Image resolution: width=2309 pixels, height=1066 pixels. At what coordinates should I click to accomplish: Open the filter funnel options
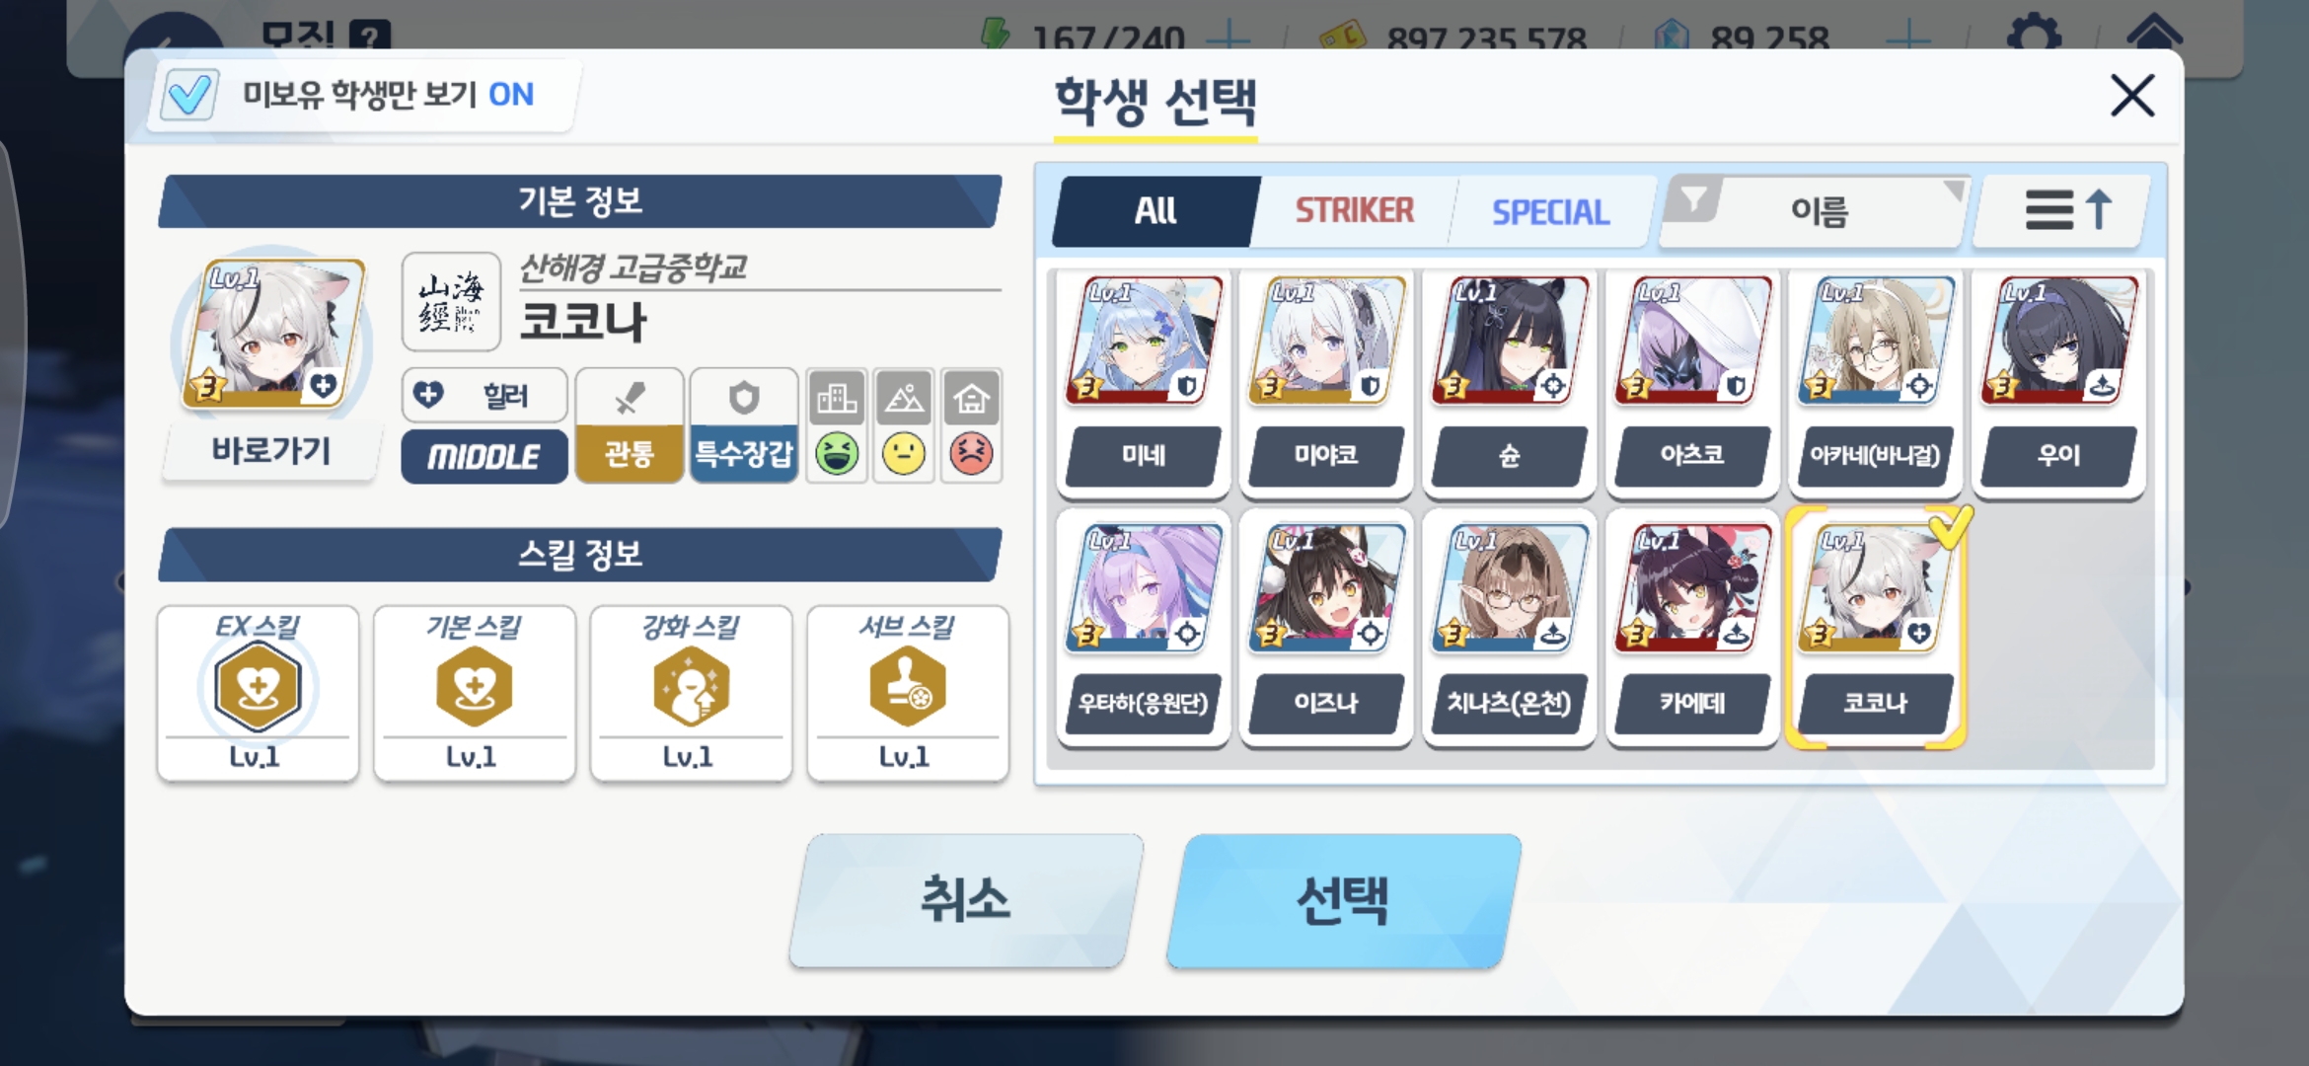click(x=1693, y=200)
